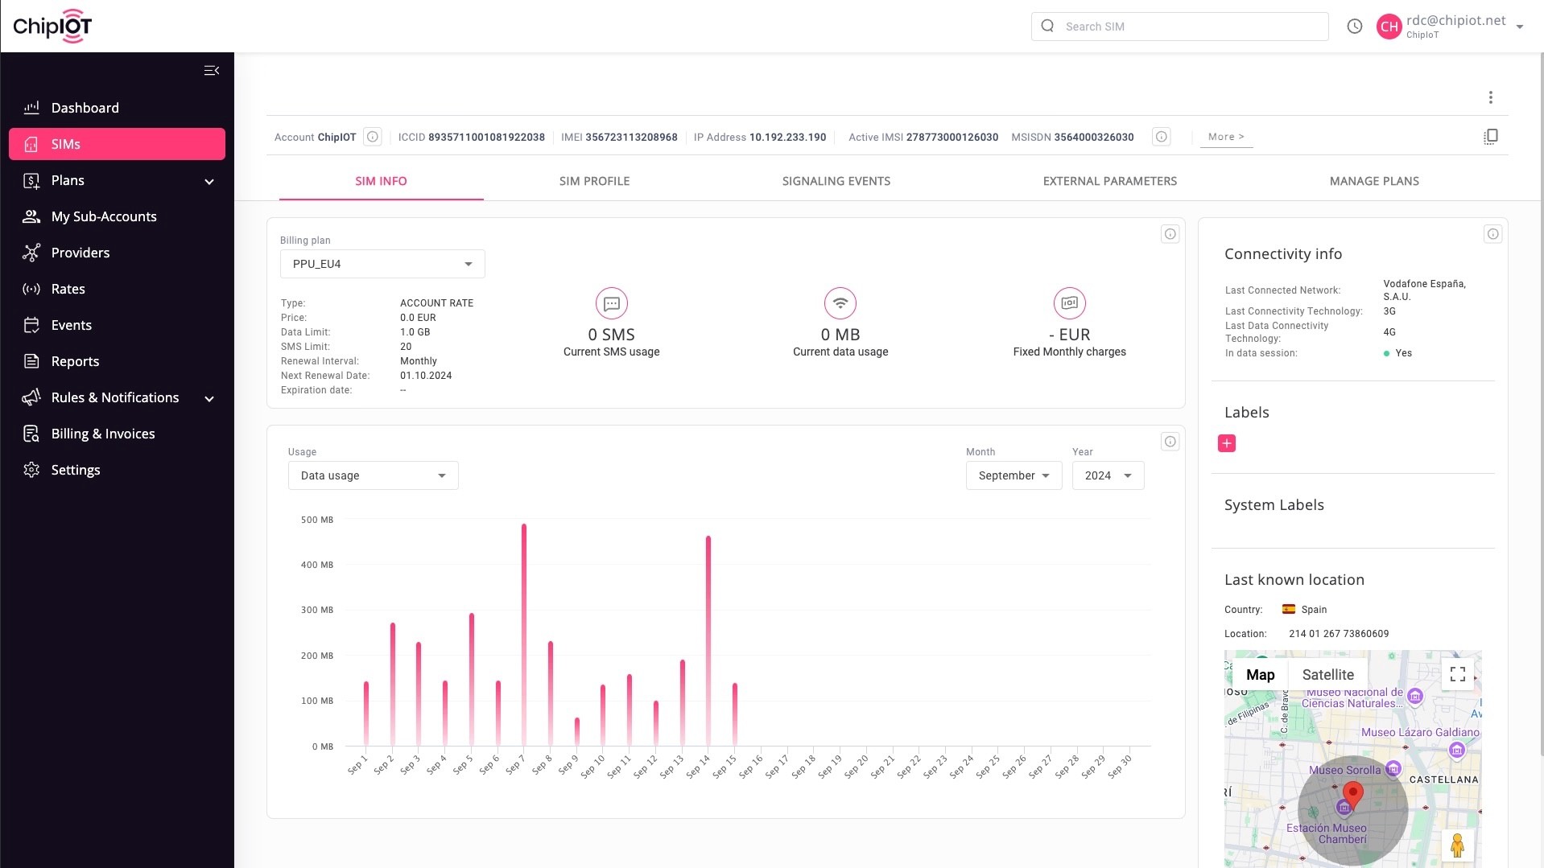Switch map to Satellite view

click(1328, 675)
